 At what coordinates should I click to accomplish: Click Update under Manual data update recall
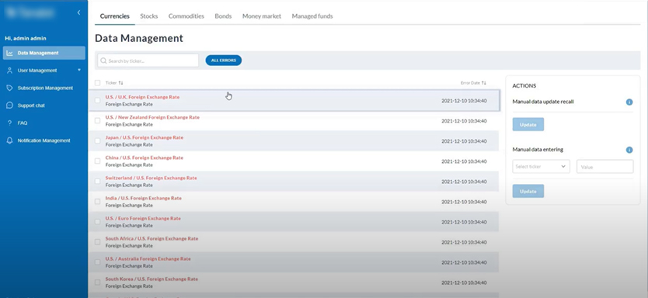[x=528, y=124]
